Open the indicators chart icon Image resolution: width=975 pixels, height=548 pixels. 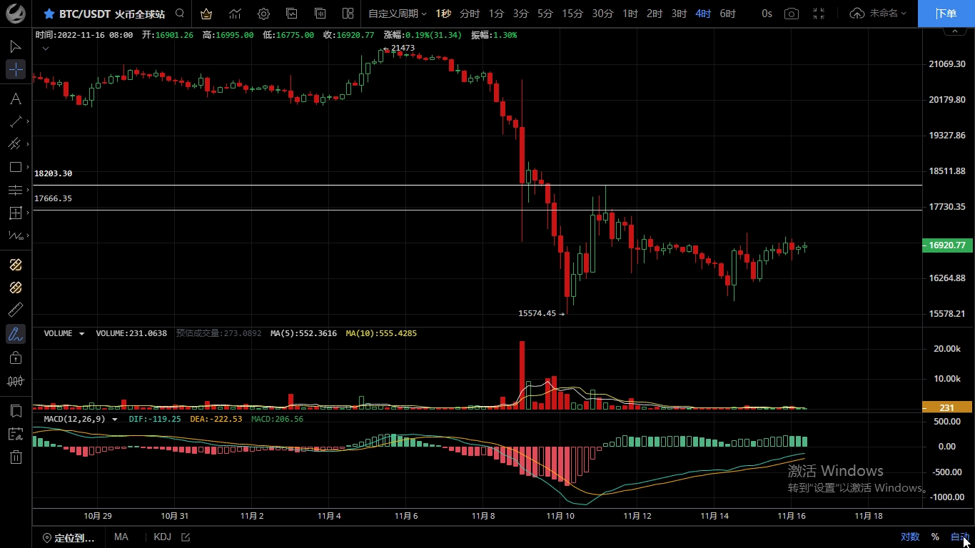234,14
